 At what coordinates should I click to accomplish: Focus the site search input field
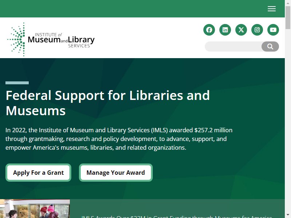233,47
